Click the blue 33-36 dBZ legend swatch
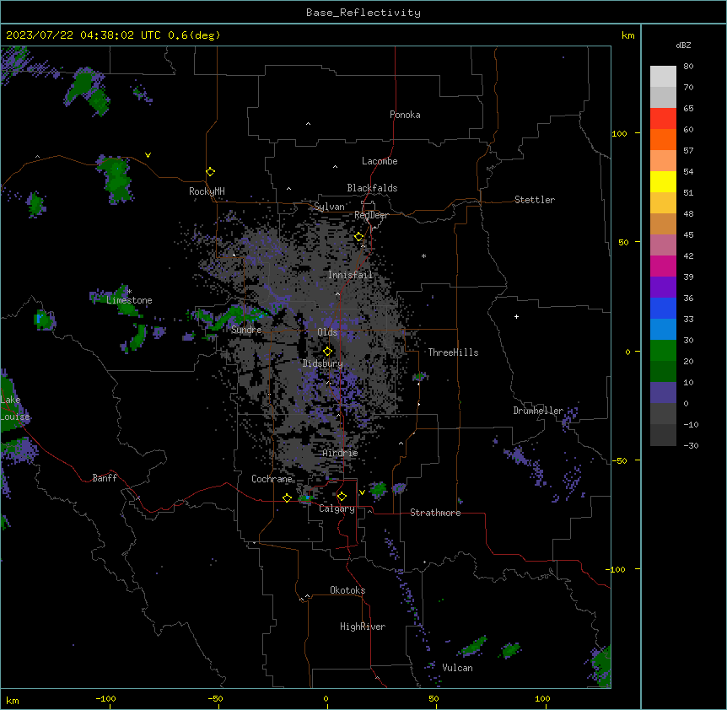Viewport: 727px width, 710px height. pos(663,308)
